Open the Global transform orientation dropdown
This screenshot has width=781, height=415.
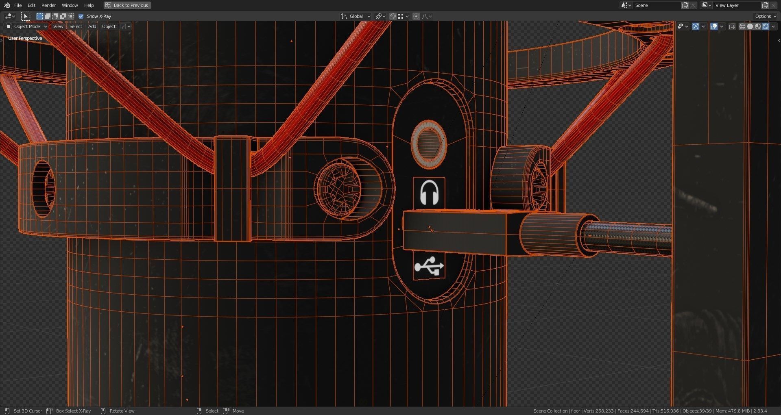[x=356, y=16]
